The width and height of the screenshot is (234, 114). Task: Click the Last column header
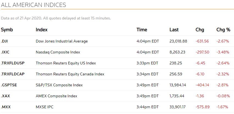coord(174,30)
